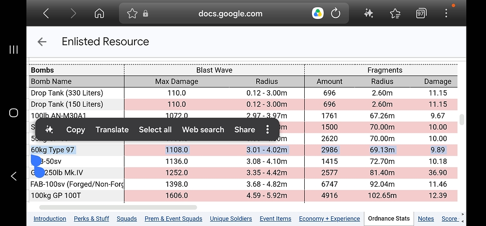
Task: Tap the sparkle icon in selection popup
Action: [49, 129]
